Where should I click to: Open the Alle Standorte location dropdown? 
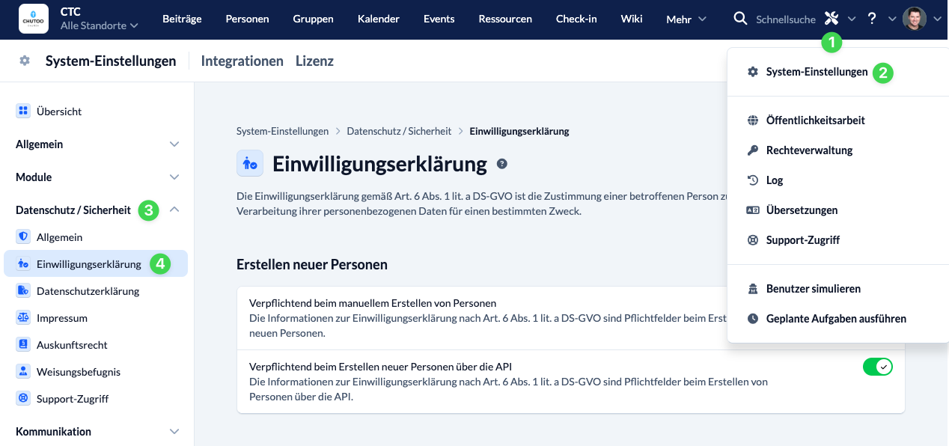coord(99,25)
